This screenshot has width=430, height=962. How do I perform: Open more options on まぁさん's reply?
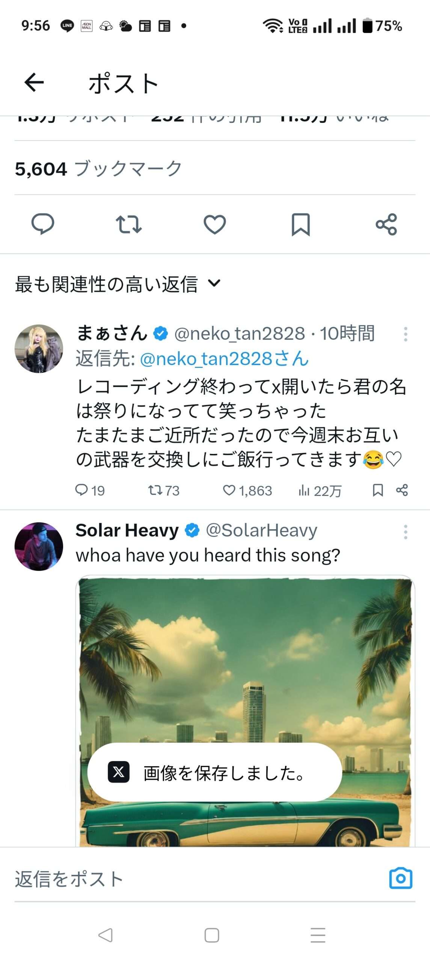pos(405,334)
